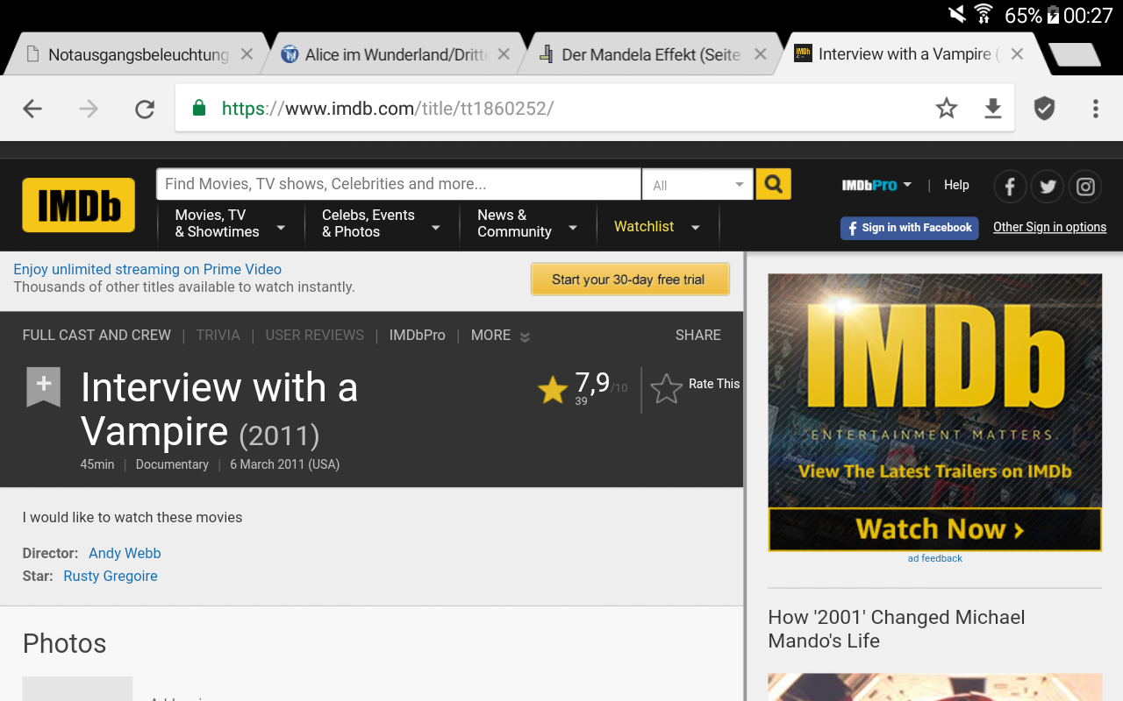Click the 6 March 2011 (USA) release date

pos(284,464)
